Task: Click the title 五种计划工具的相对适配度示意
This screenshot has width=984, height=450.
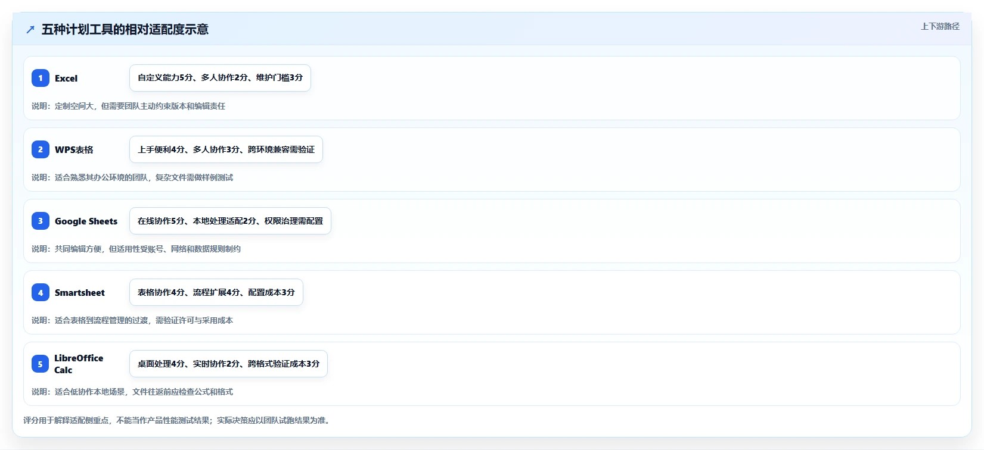Action: 125,30
